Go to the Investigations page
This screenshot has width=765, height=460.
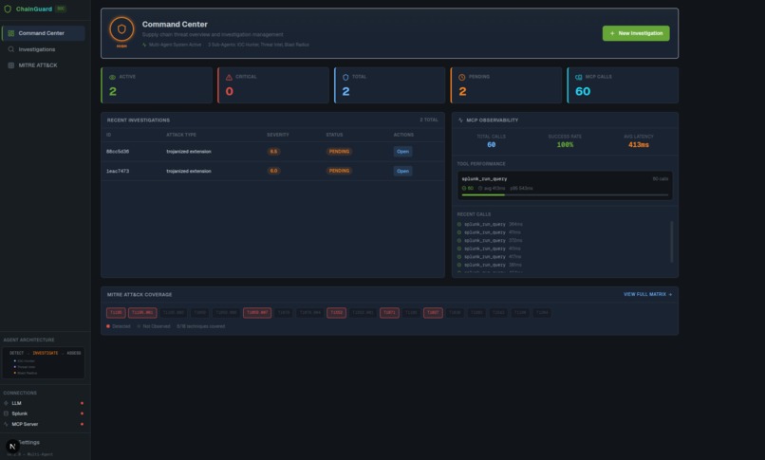tap(44, 49)
